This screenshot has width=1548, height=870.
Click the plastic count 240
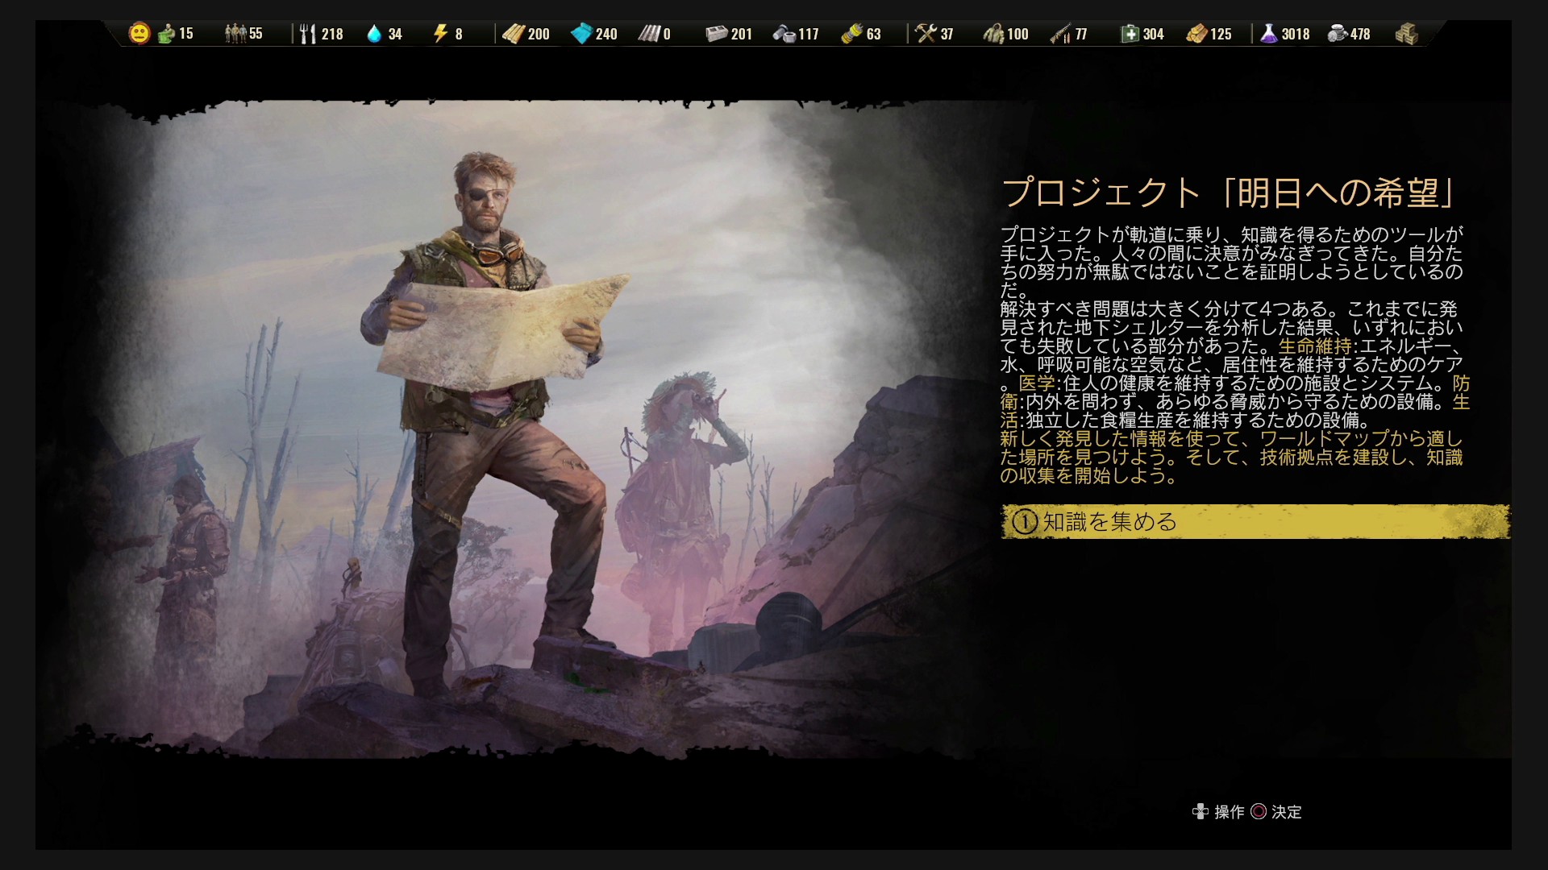606,34
